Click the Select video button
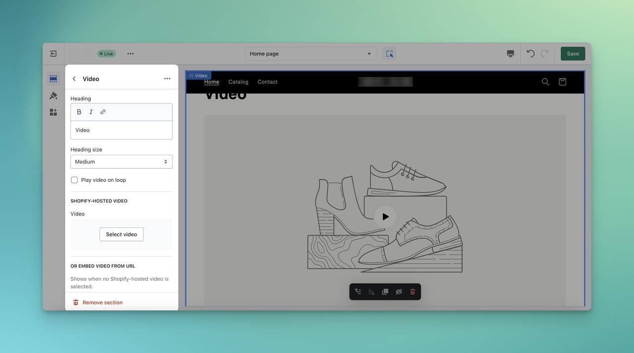 coord(121,234)
